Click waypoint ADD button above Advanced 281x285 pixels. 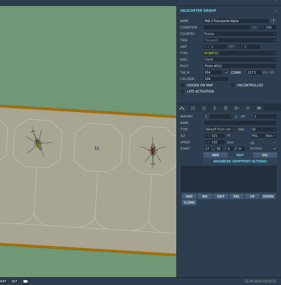coord(215,155)
